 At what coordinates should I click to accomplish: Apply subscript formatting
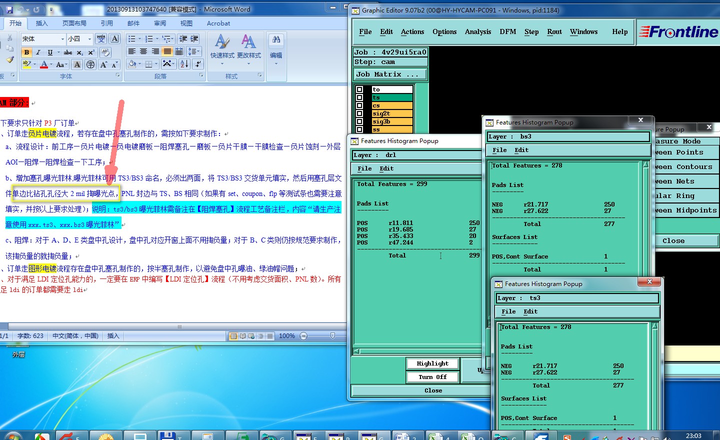(x=80, y=52)
